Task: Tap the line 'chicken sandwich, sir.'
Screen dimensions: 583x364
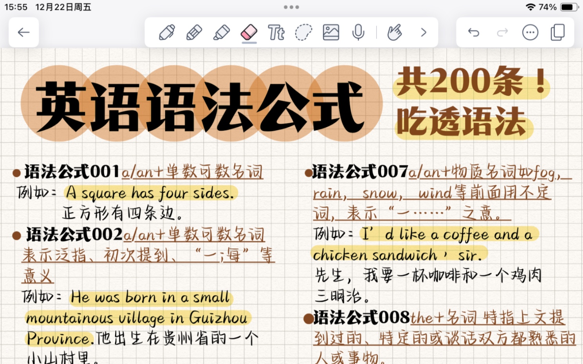Action: pos(397,255)
